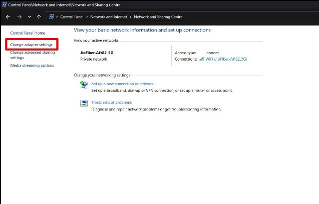Viewport: 319px width, 204px height.
Task: Click the Back navigation arrow
Action: click(8, 17)
